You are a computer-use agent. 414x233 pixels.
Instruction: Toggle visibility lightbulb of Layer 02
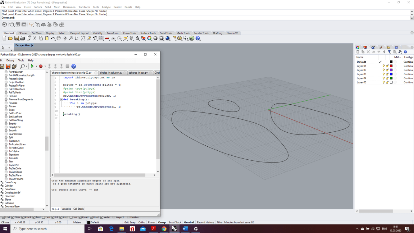click(384, 70)
